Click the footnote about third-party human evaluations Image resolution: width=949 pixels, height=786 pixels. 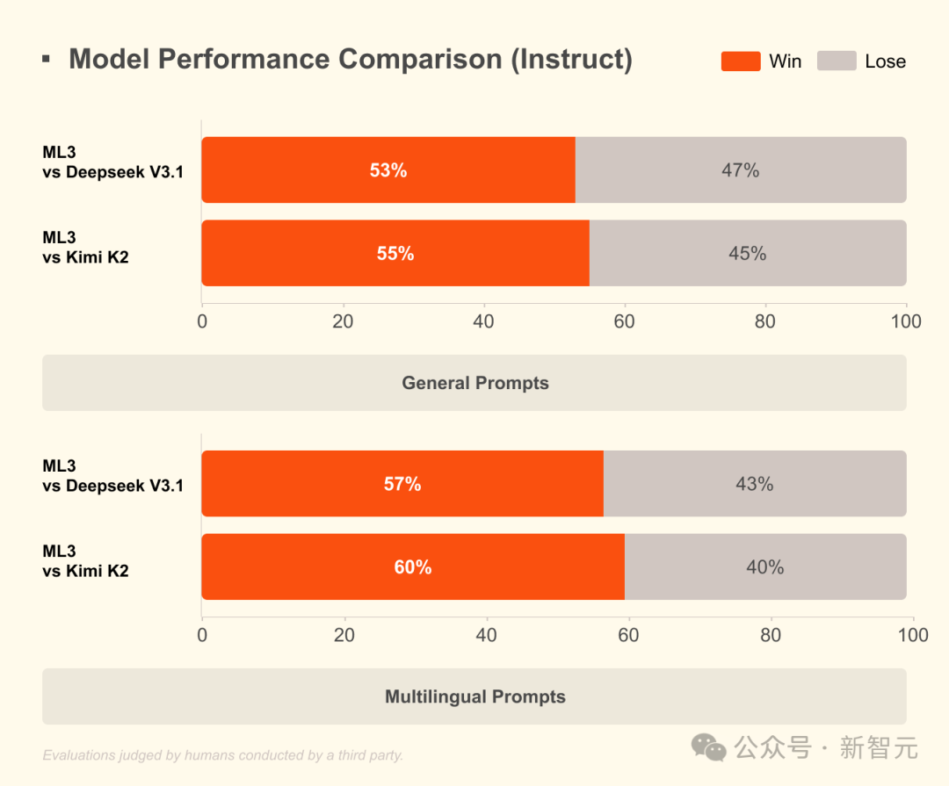pos(222,755)
